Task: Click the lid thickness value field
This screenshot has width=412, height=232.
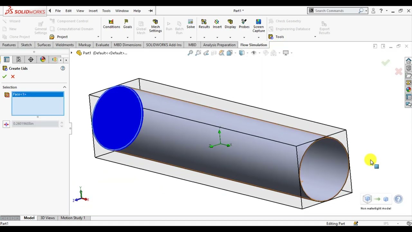Action: coord(35,124)
